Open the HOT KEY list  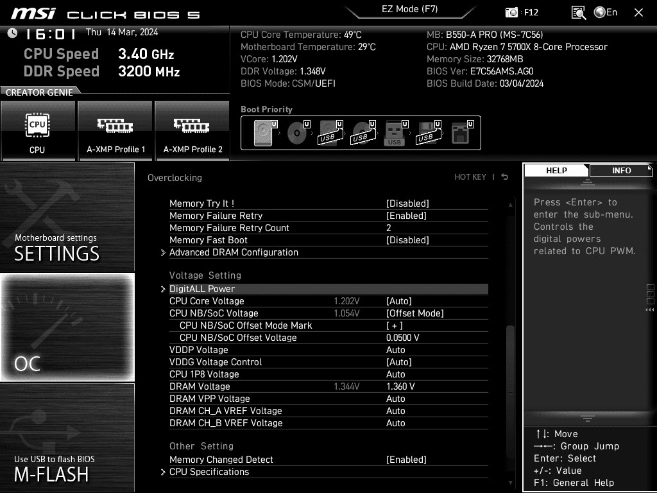click(470, 177)
